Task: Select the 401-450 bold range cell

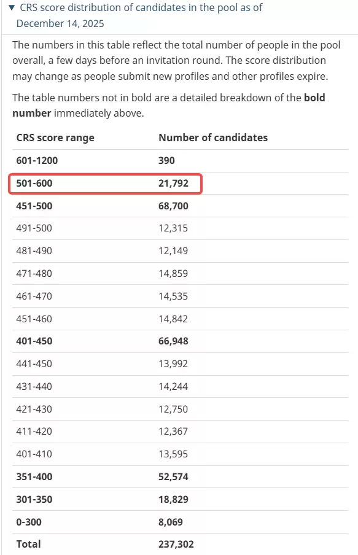Action: pos(34,341)
